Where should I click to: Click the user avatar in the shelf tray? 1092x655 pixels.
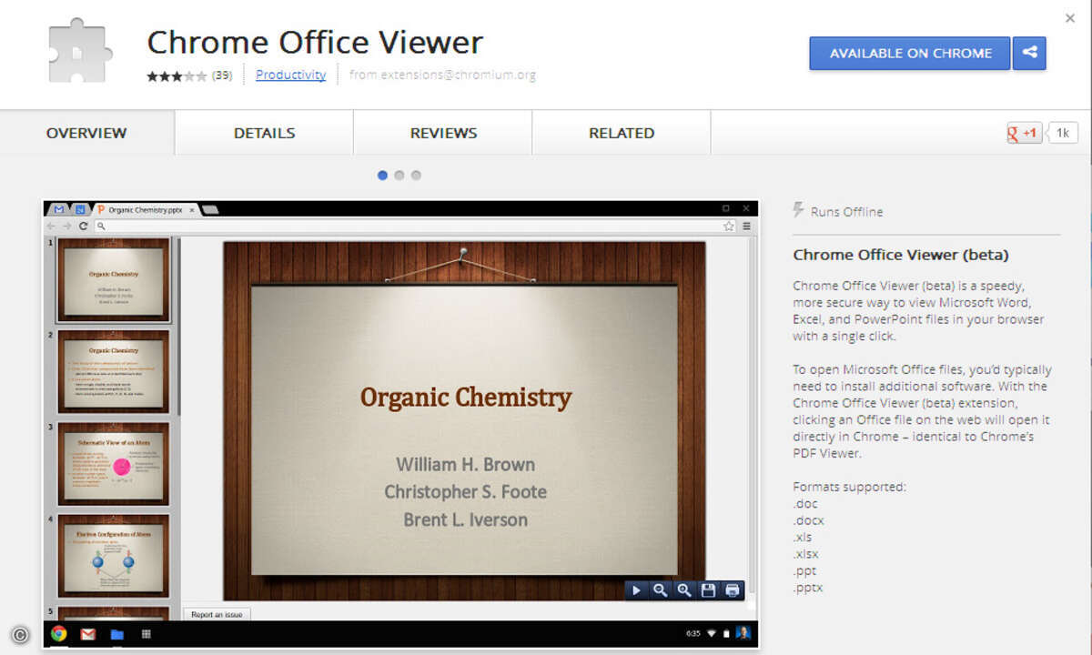pos(743,633)
